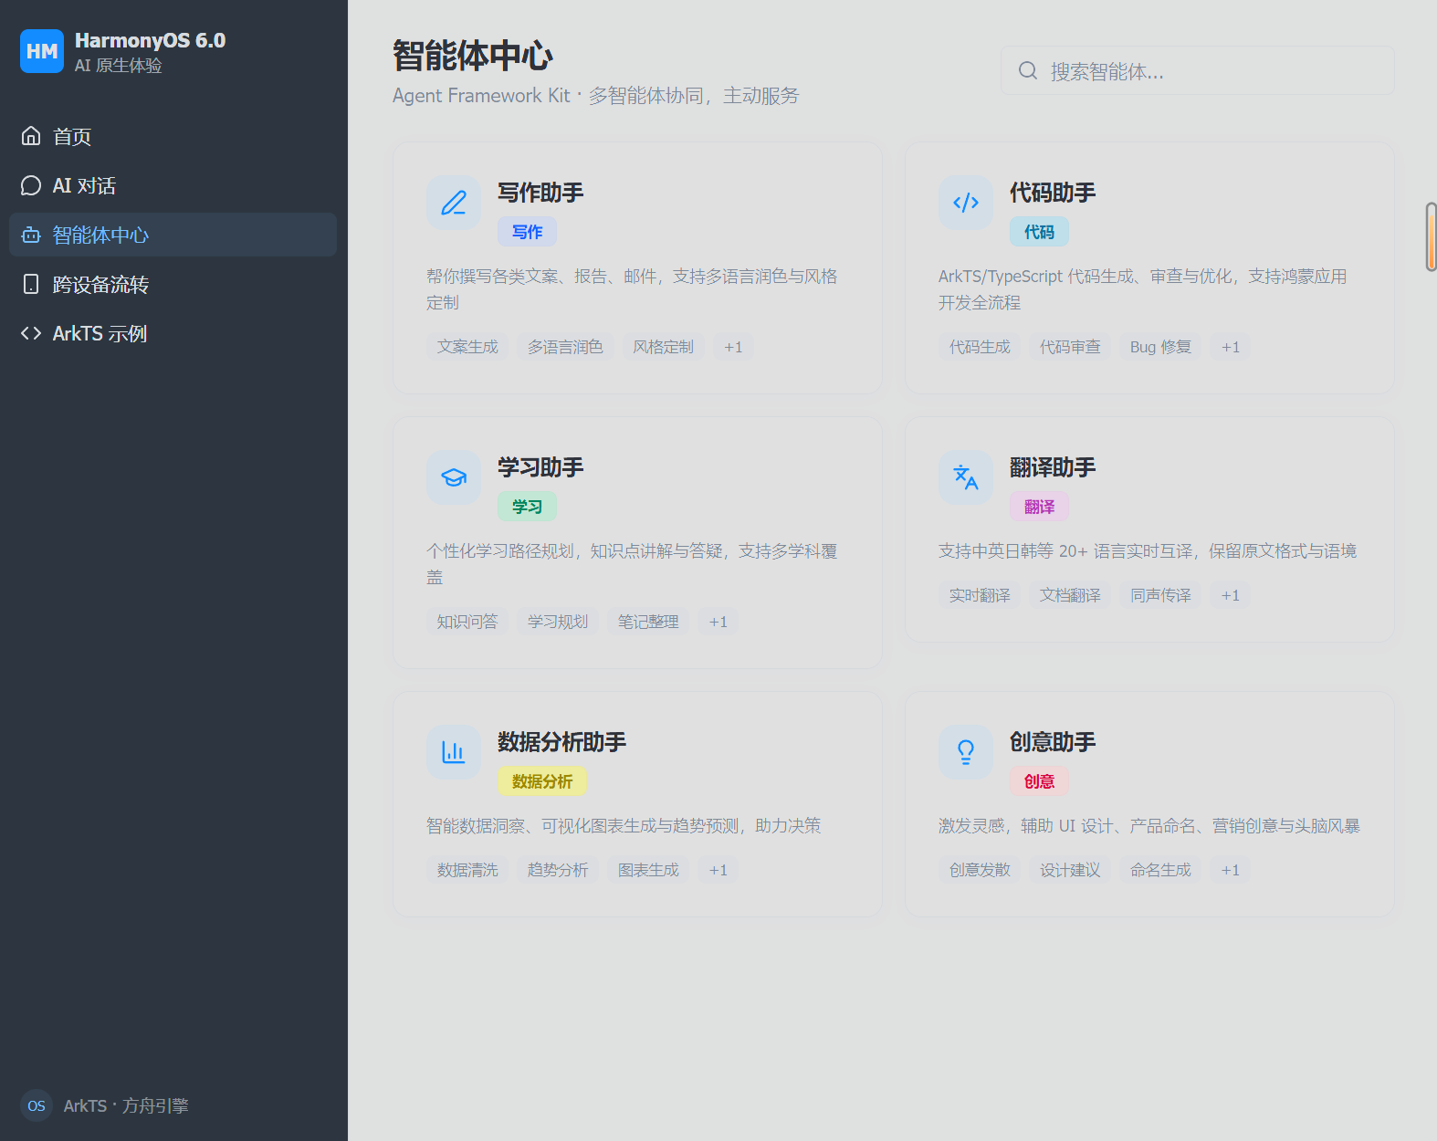Open AI 对话 from the sidebar
This screenshot has width=1437, height=1141.
pos(173,185)
